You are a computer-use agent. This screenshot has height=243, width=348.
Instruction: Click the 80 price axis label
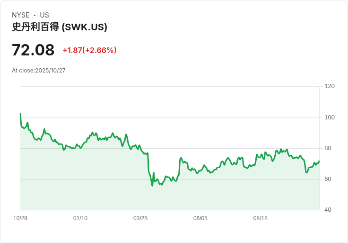328,148
